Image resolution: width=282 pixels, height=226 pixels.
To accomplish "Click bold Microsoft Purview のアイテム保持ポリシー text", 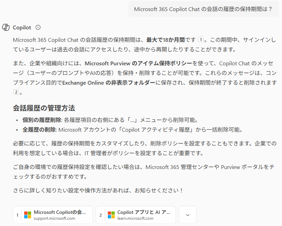I will (138, 63).
